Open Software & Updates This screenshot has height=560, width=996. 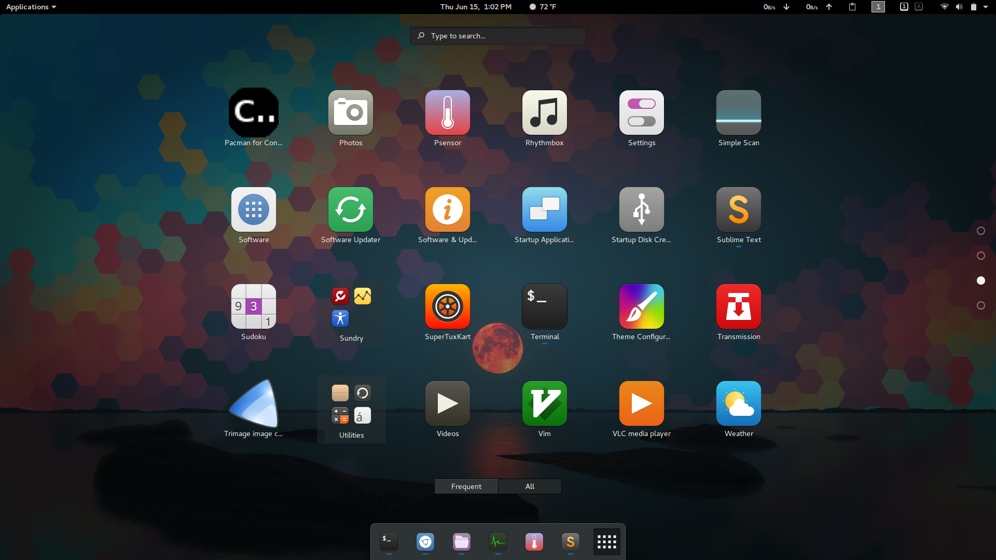tap(448, 209)
